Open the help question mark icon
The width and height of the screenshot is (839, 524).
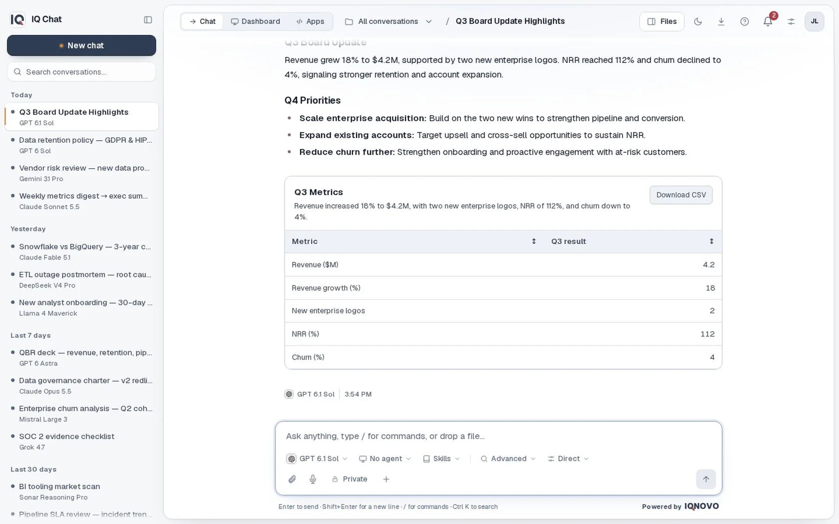(745, 21)
